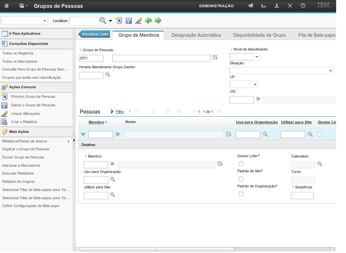
Task: Click the clear changes eraser icon
Action: [138, 21]
